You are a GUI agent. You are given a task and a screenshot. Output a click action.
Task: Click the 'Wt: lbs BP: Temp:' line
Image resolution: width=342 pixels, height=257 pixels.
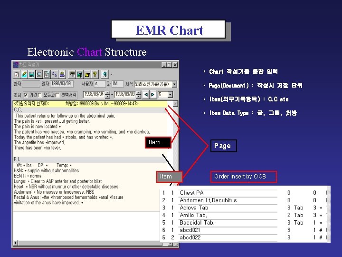coord(44,165)
